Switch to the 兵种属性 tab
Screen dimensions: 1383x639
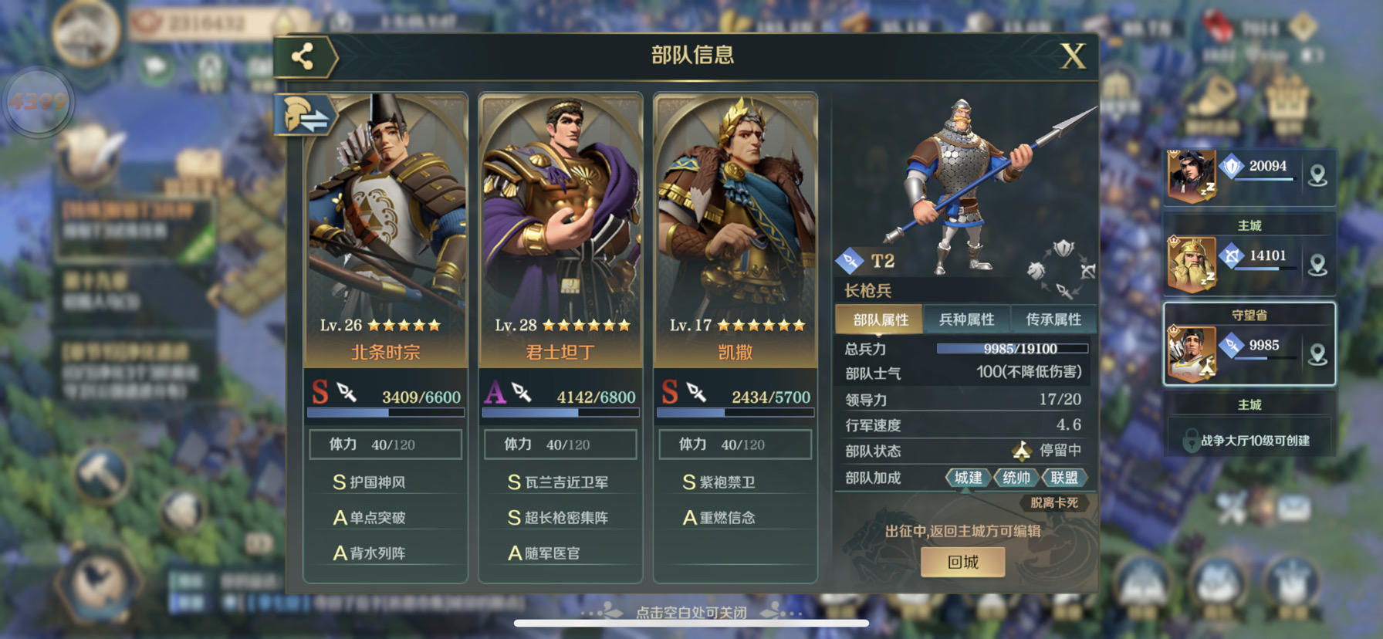[x=966, y=319]
